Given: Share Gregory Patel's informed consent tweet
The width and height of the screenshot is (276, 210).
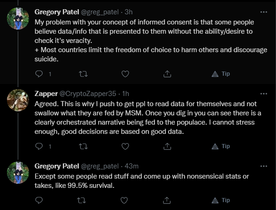Looking at the screenshot, I should coord(167,74).
